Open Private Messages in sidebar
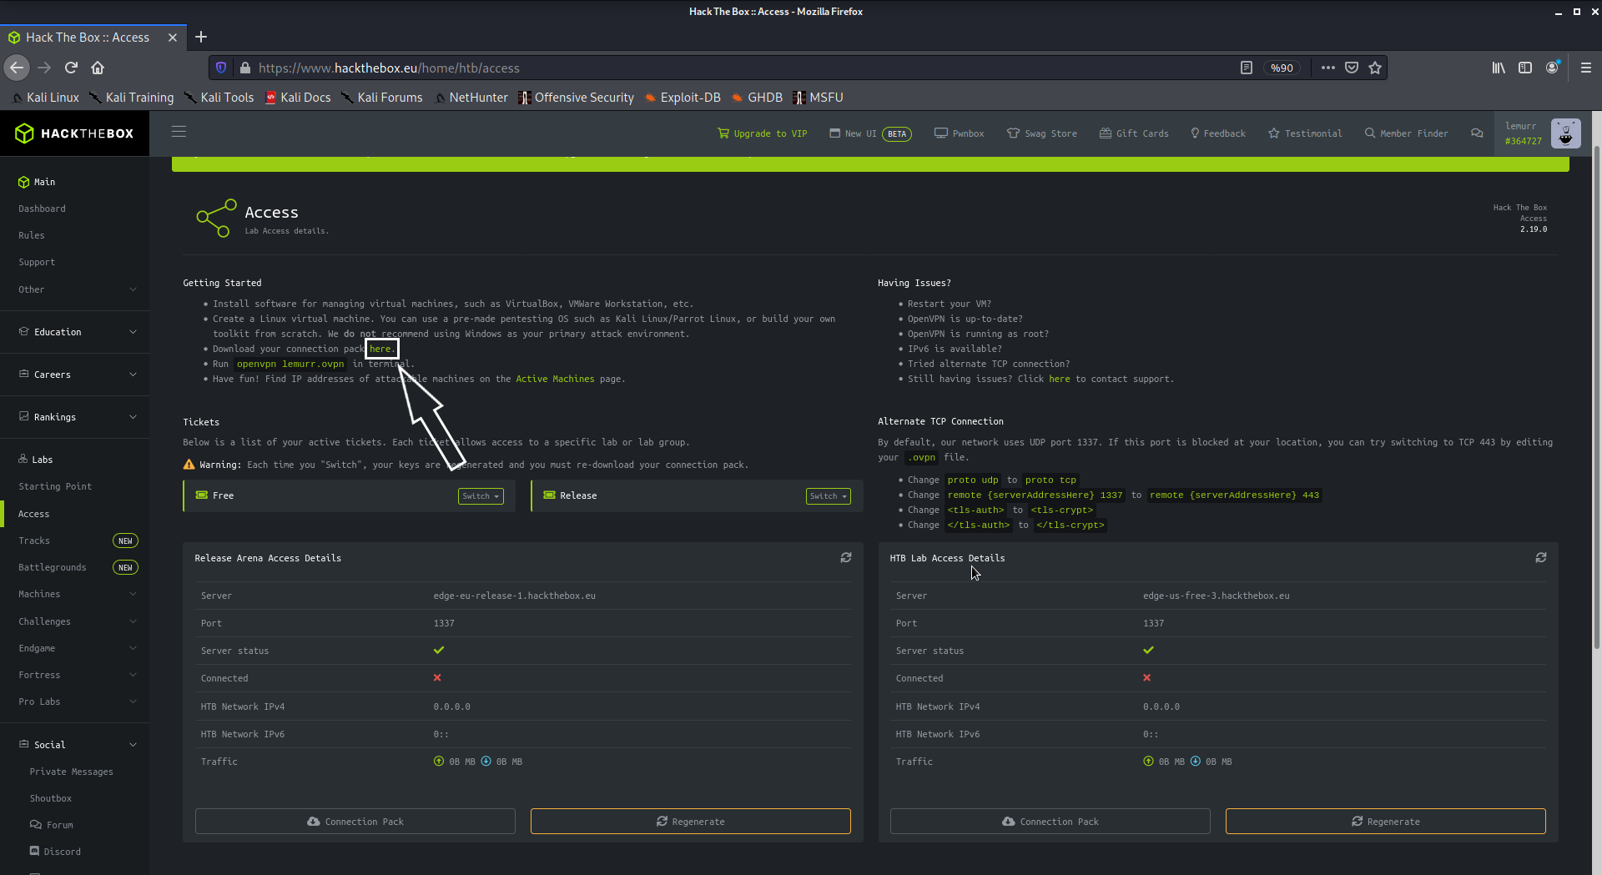 pyautogui.click(x=71, y=772)
